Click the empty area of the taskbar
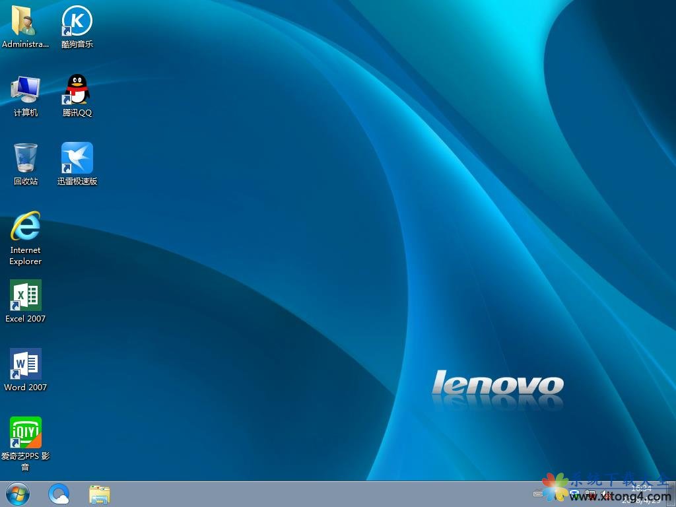The height and width of the screenshot is (507, 676). click(317, 494)
